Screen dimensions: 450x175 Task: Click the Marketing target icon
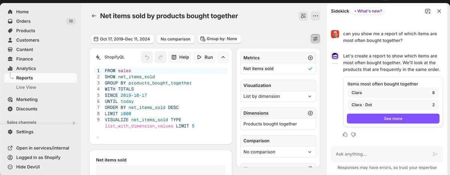click(x=10, y=99)
